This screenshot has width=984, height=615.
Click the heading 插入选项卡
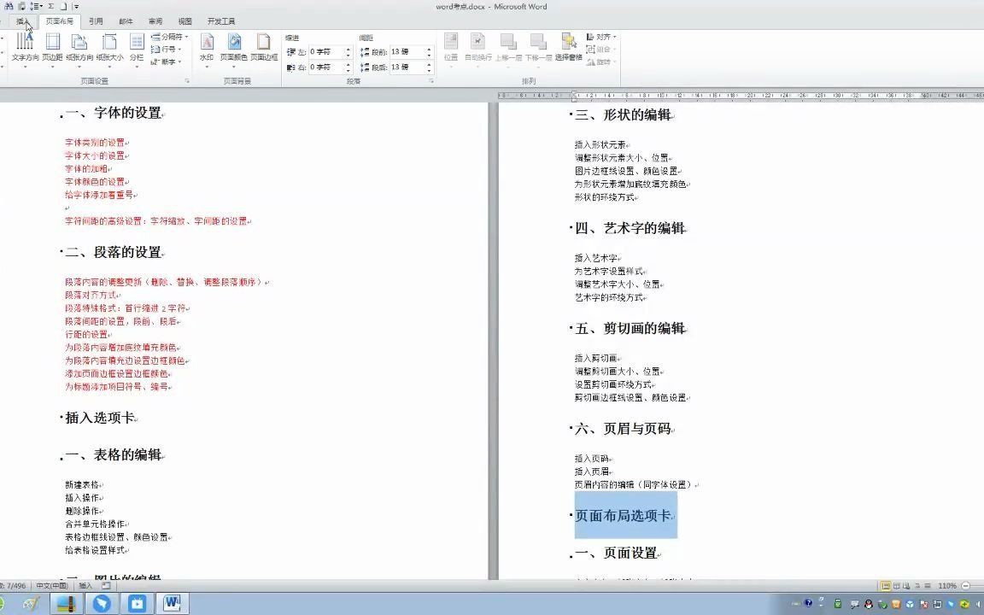[x=99, y=418]
